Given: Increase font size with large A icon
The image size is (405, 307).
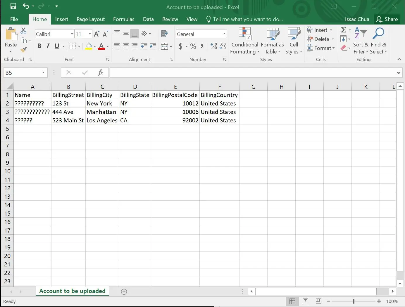Looking at the screenshot, I should click(96, 34).
